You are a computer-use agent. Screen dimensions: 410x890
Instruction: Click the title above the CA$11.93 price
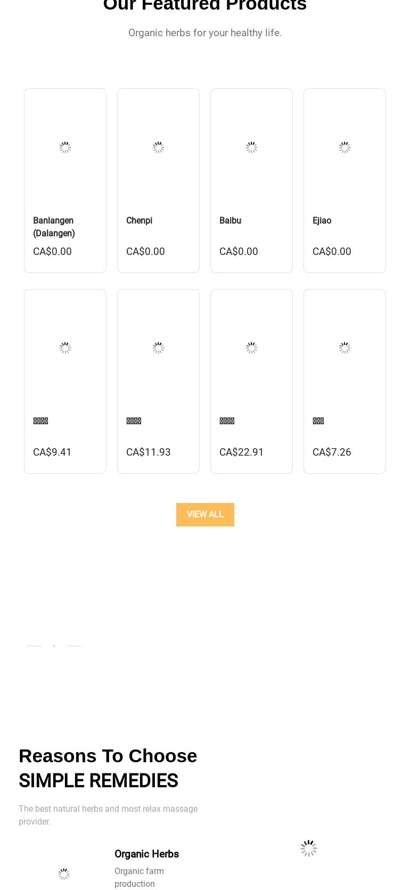(x=134, y=421)
